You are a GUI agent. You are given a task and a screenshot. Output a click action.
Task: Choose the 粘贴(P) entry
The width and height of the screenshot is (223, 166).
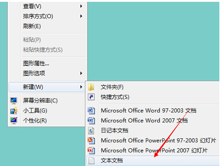(x=48, y=40)
